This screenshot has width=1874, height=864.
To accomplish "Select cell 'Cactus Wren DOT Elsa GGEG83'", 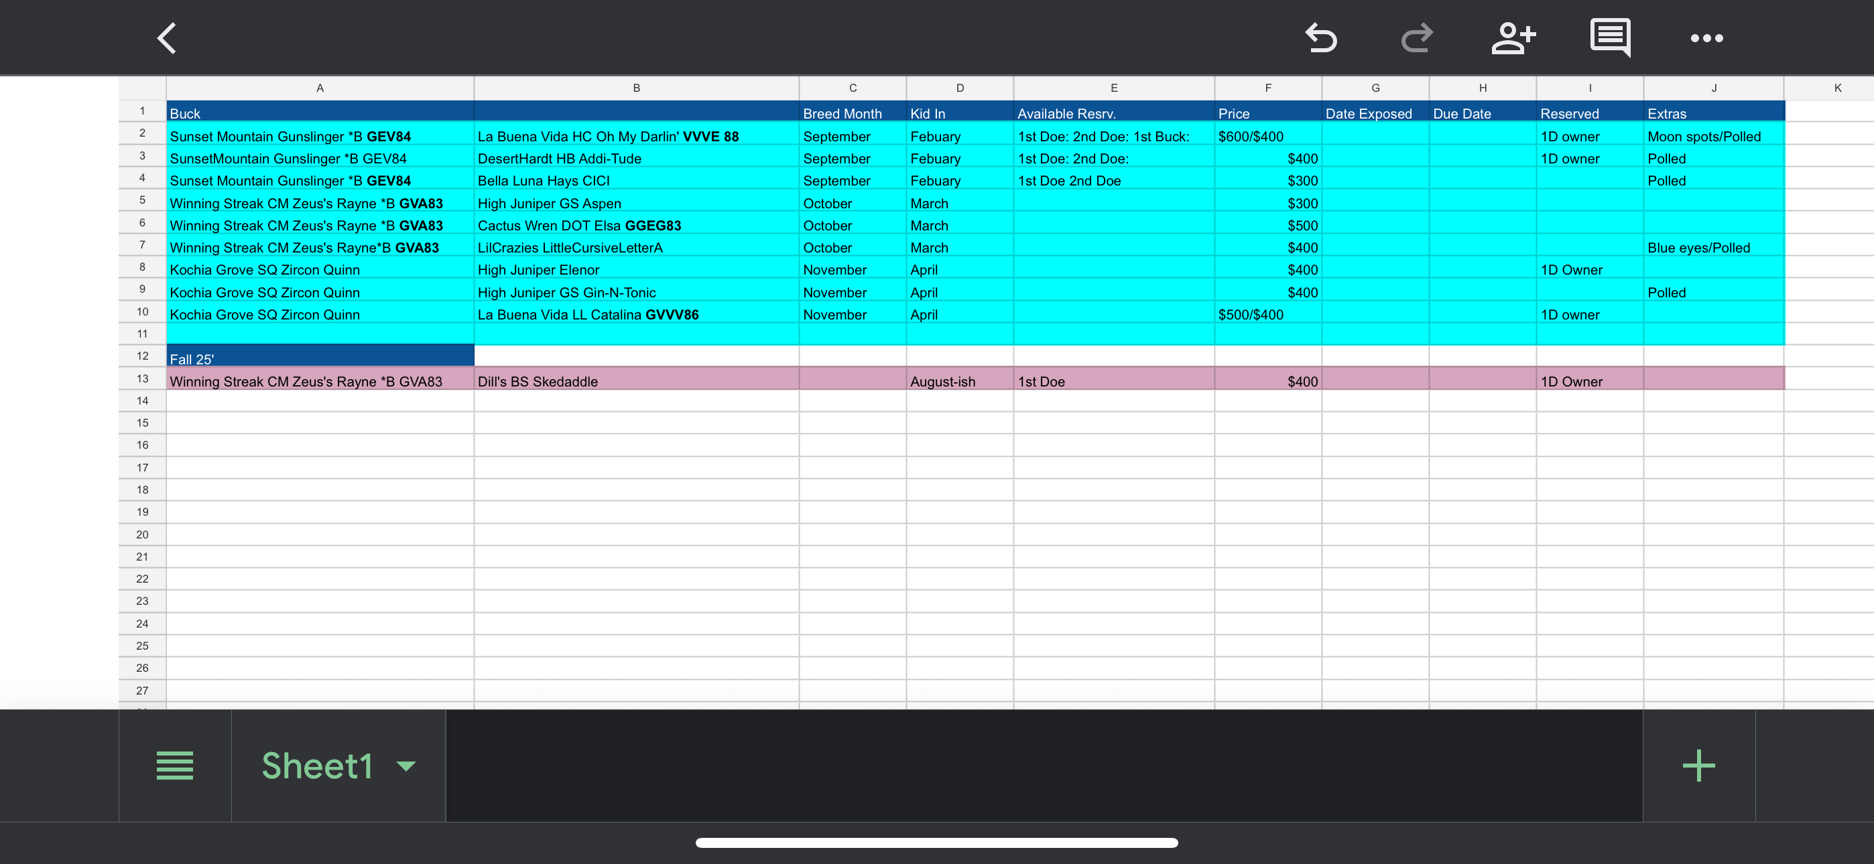I will coord(637,222).
